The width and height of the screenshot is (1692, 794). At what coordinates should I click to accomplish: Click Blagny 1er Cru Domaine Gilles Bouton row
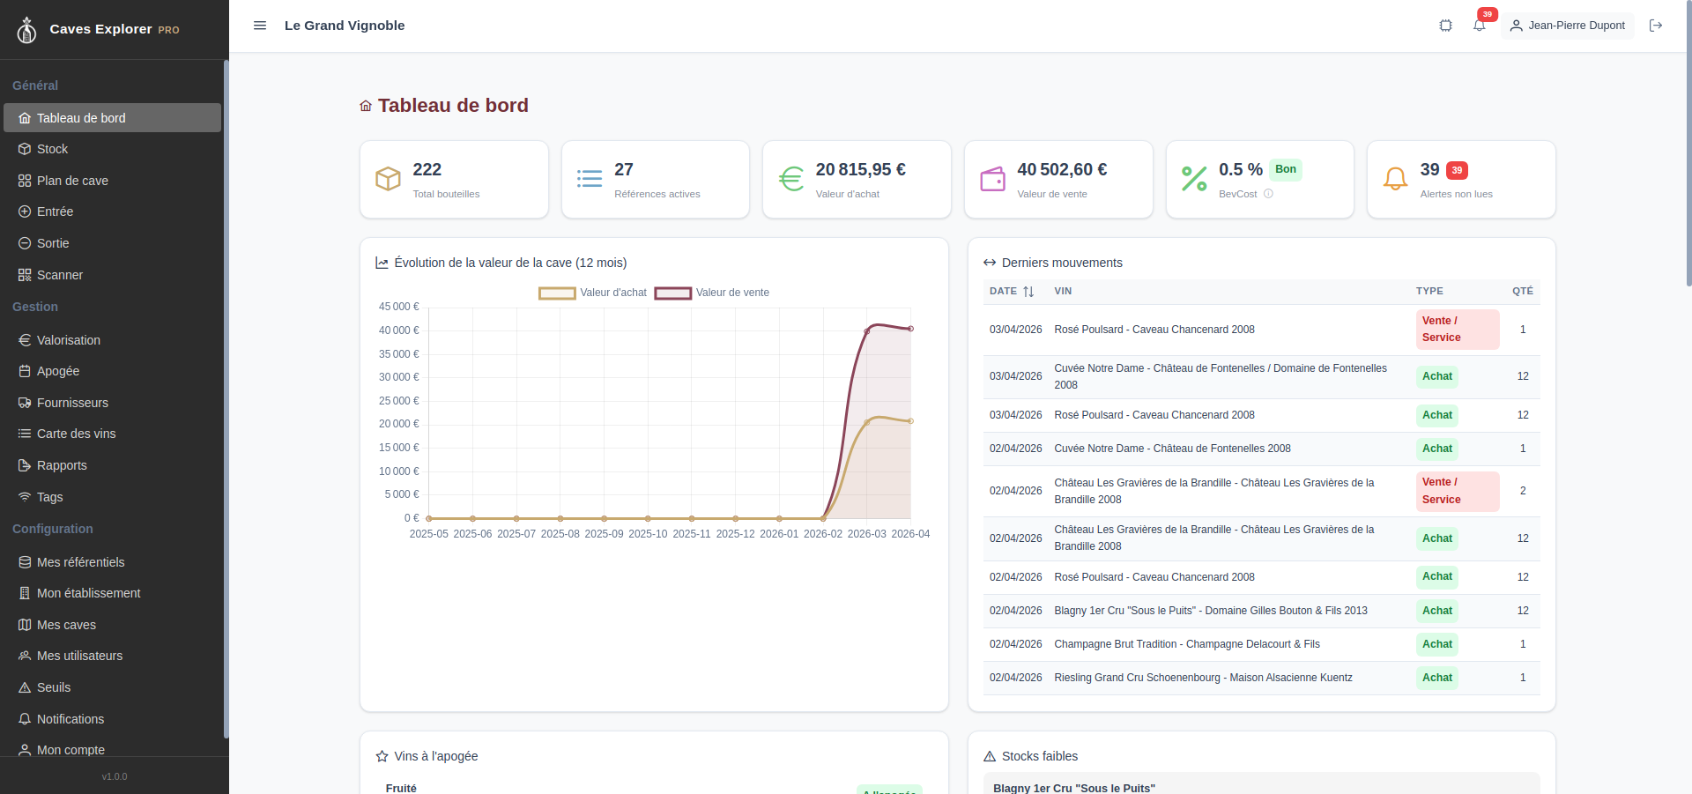pyautogui.click(x=1262, y=611)
